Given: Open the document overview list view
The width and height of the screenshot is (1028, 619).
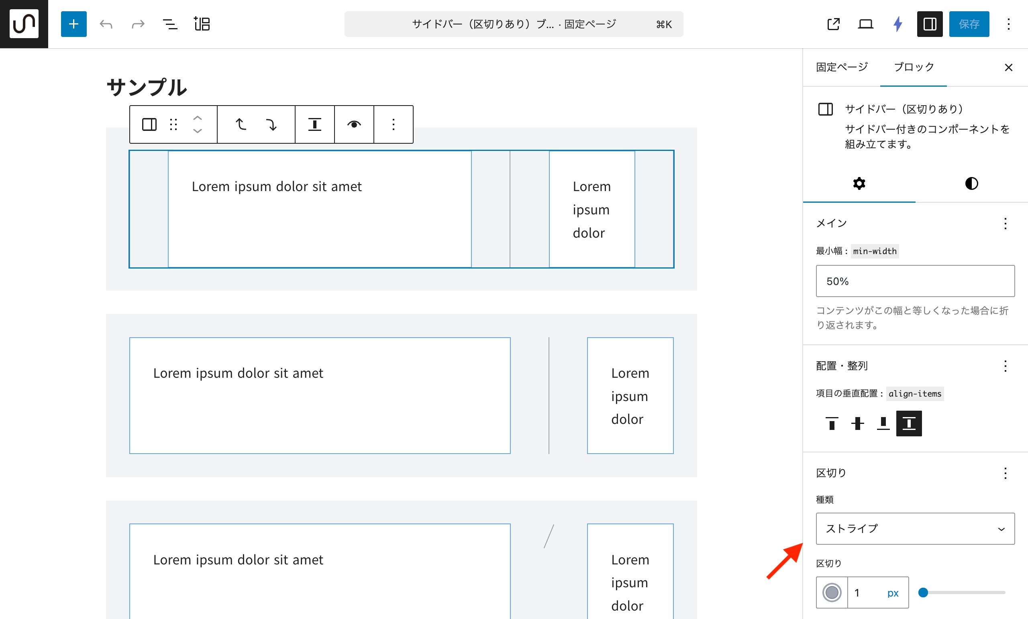Looking at the screenshot, I should point(169,24).
